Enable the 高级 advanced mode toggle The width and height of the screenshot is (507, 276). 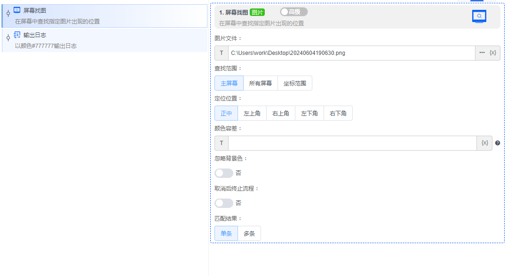pos(293,12)
